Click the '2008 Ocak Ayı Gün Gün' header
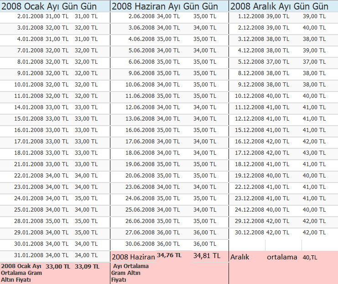The width and height of the screenshot is (338, 284). point(49,6)
